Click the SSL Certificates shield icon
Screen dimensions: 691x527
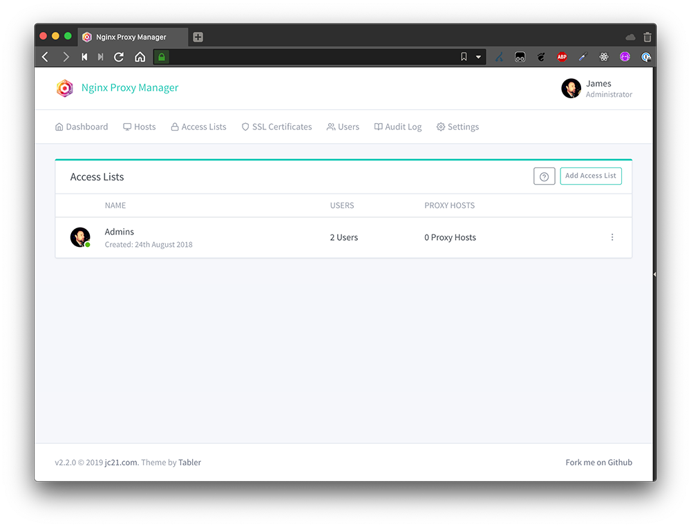pos(245,127)
